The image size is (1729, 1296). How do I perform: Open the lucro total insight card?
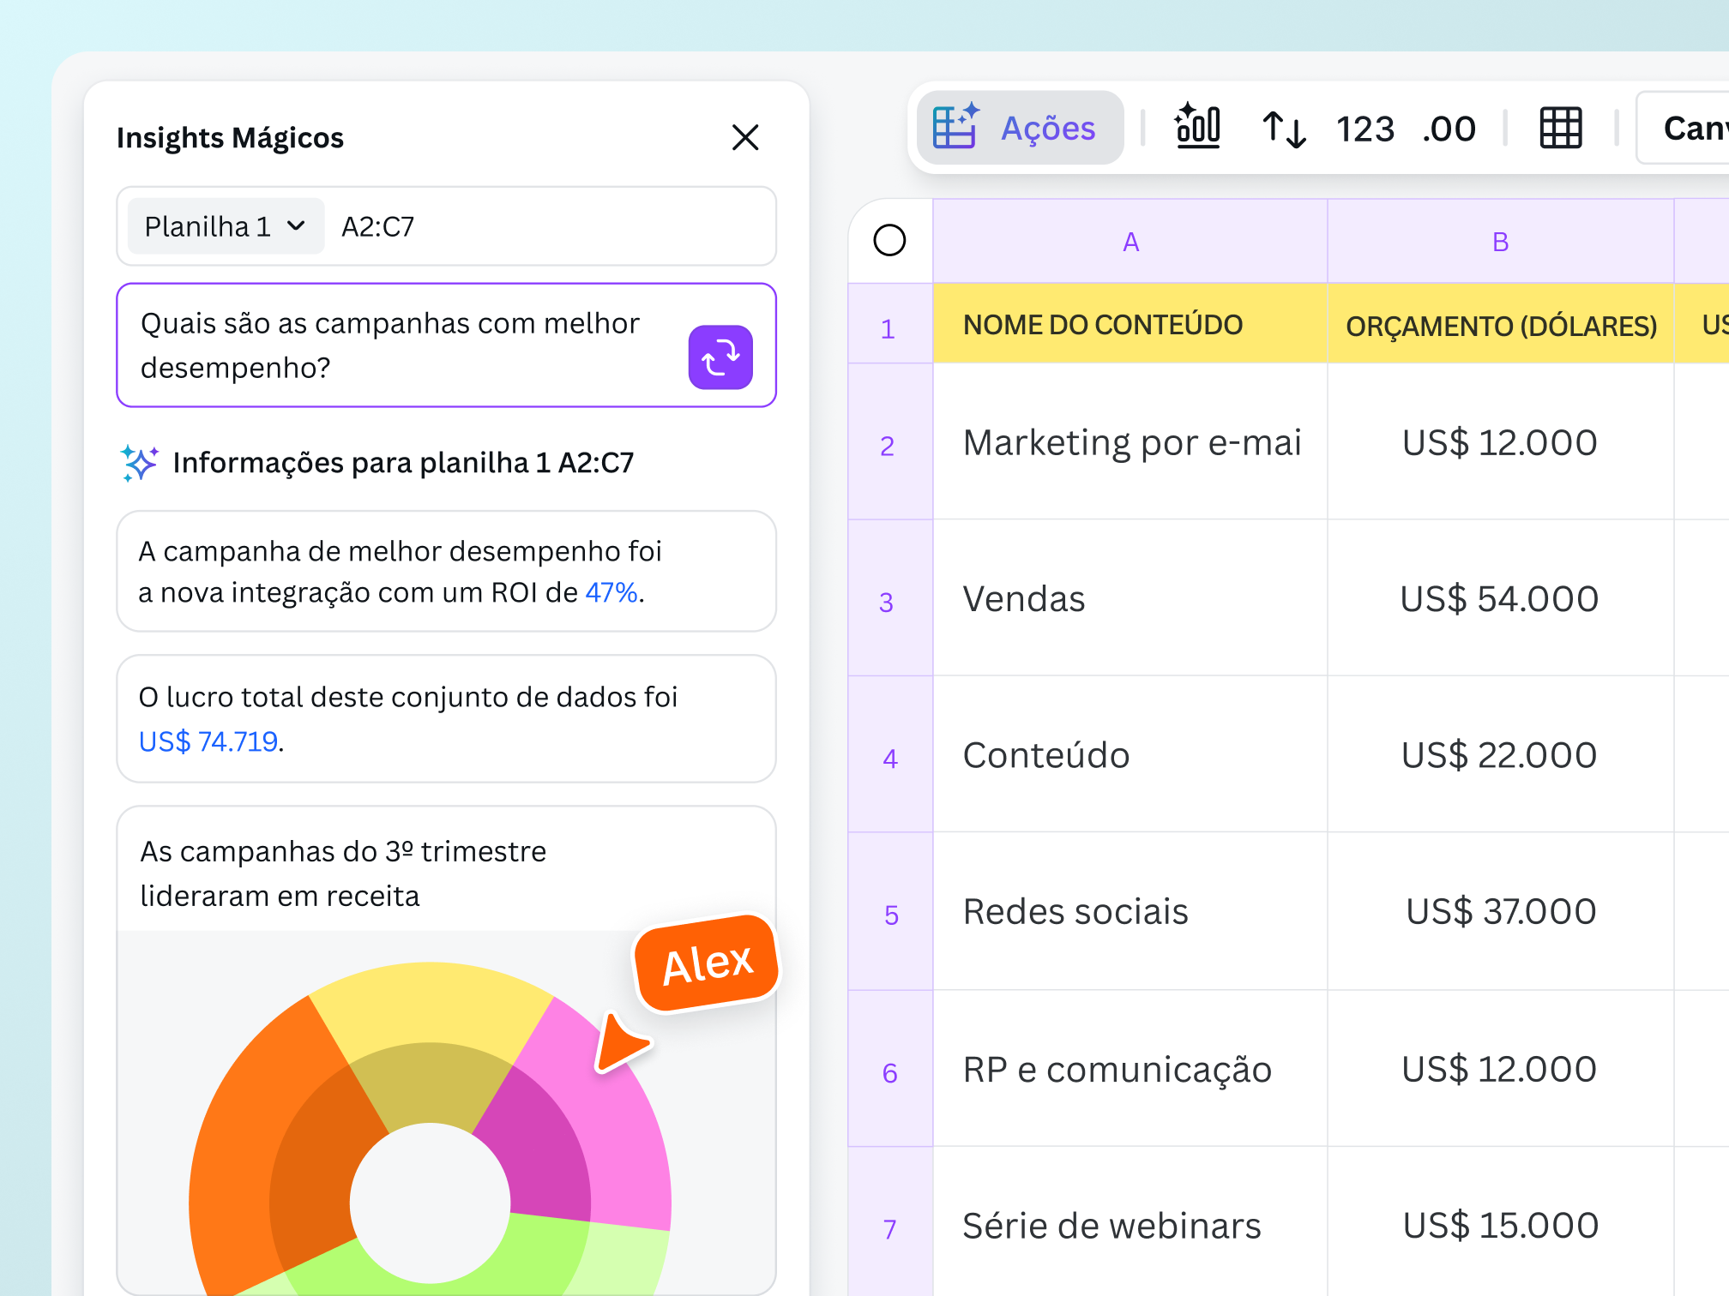click(x=446, y=719)
